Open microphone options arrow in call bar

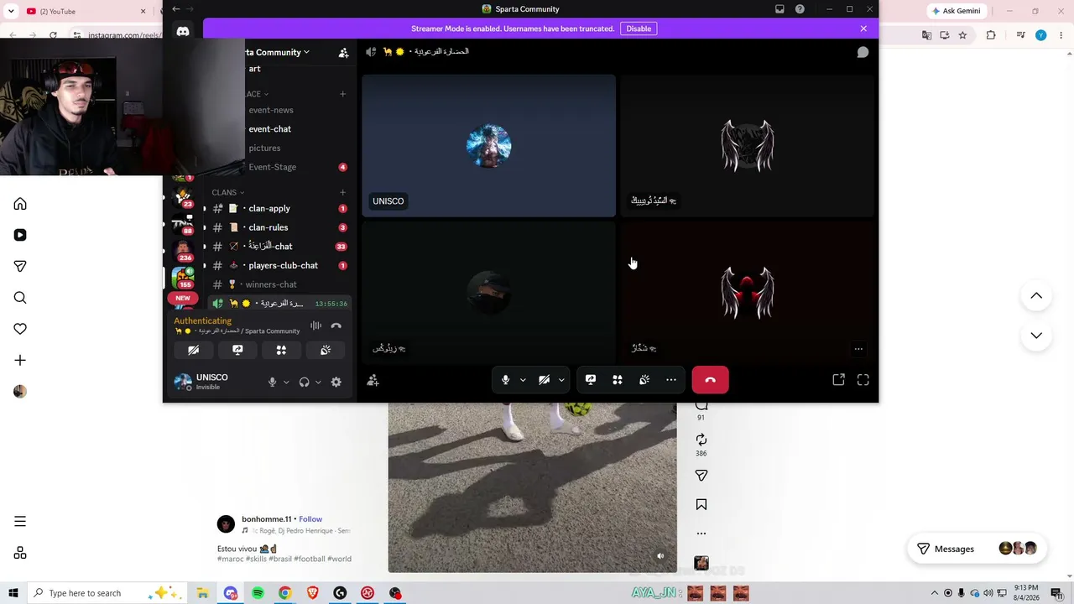523,380
